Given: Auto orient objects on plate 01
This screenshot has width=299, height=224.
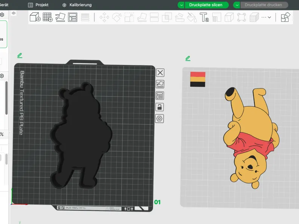Looking at the screenshot, I should click(160, 84).
